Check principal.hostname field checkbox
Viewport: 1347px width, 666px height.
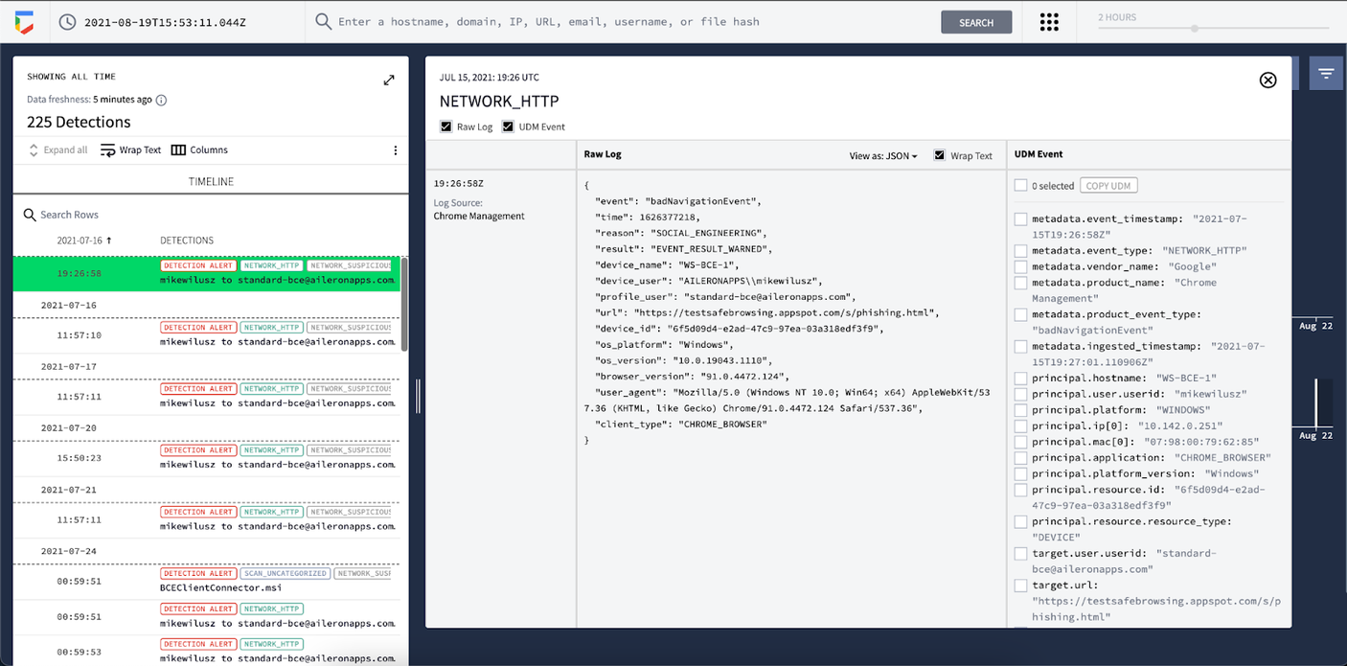click(1021, 379)
